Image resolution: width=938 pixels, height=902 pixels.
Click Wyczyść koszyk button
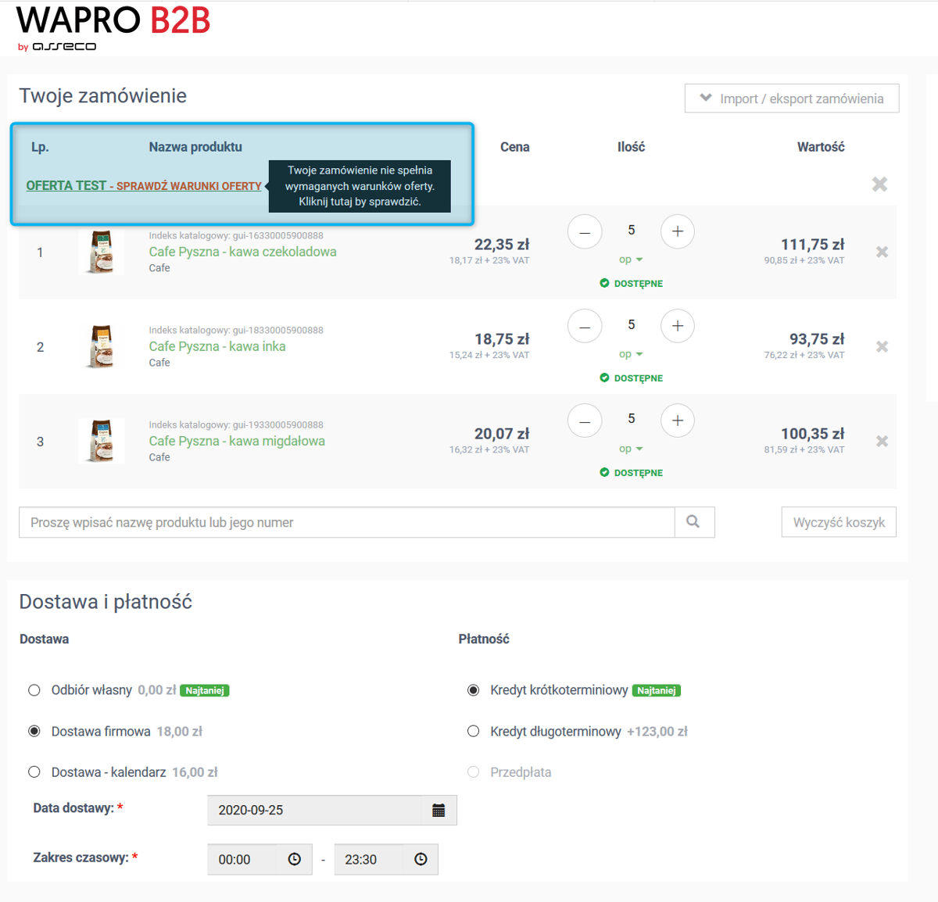click(x=839, y=522)
